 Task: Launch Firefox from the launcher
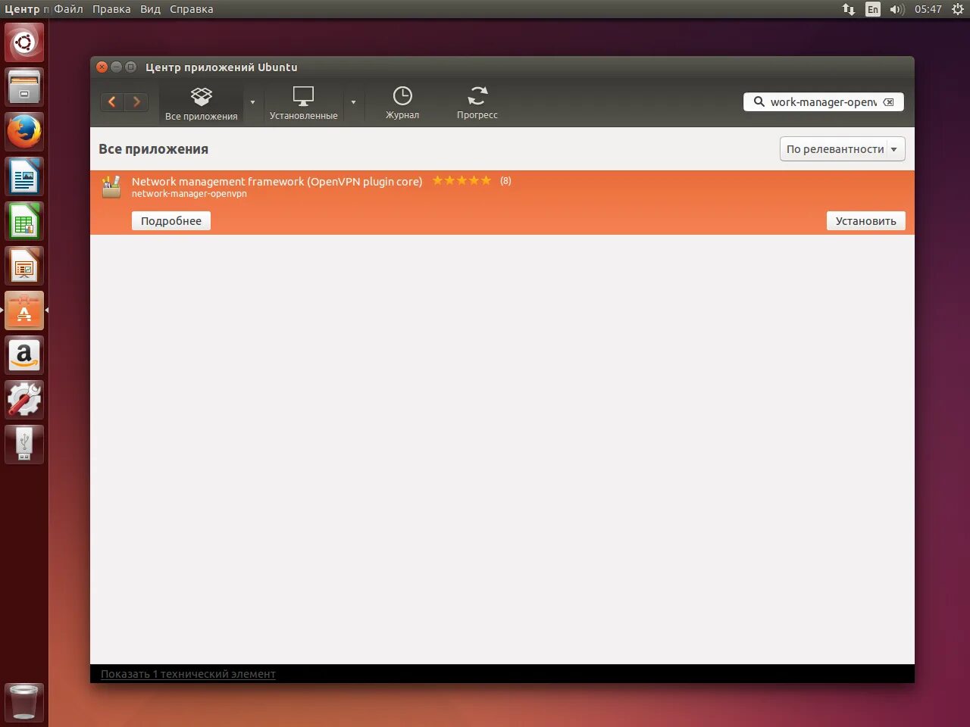[x=24, y=132]
